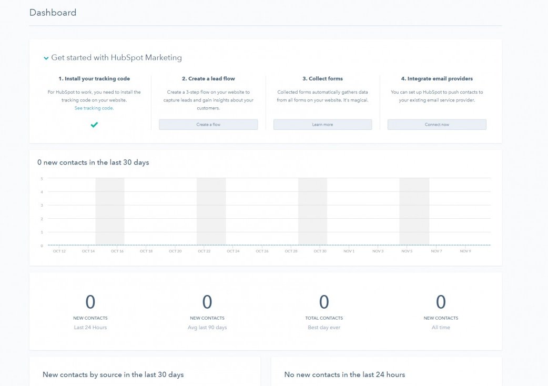Click the New Contacts Avg last 90 days stat
548x386 pixels.
tap(207, 312)
